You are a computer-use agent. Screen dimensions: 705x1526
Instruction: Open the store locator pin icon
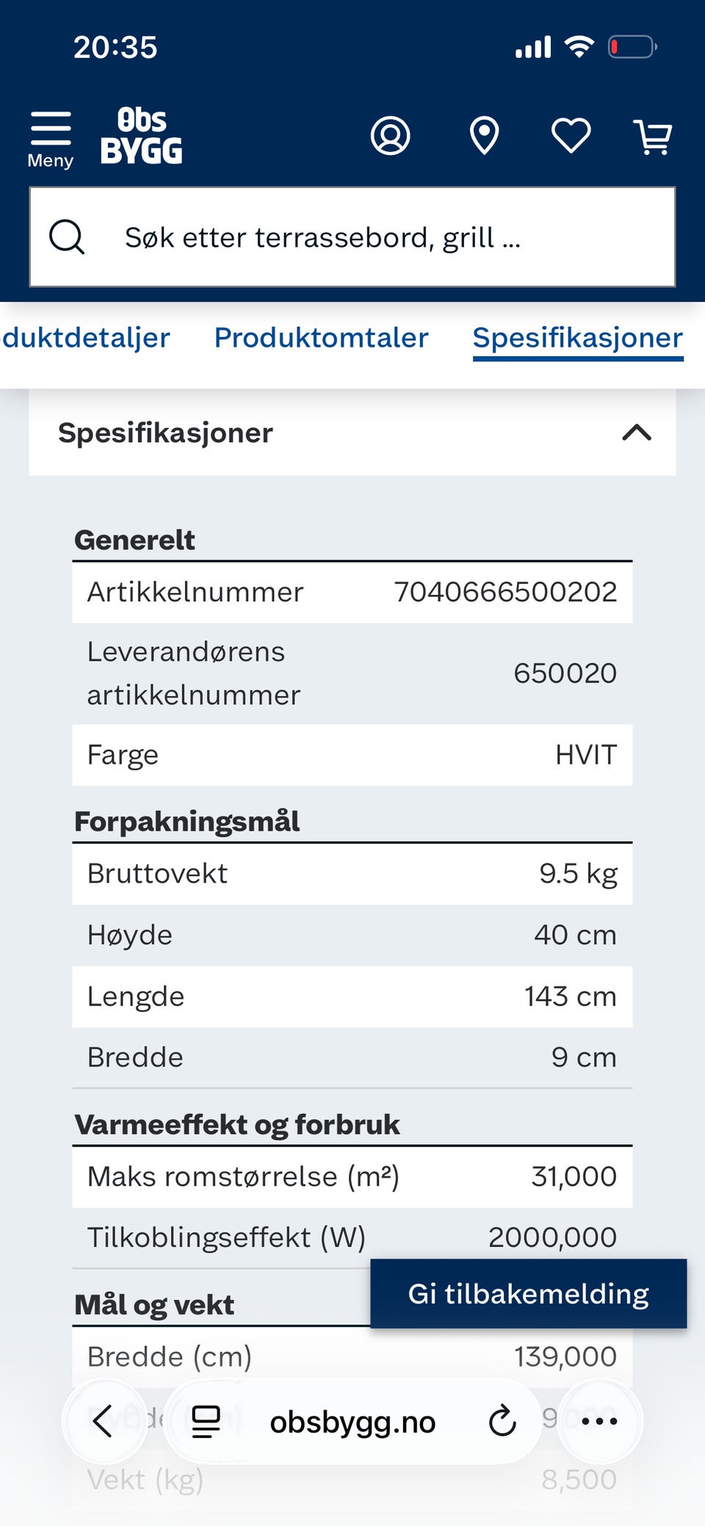click(x=484, y=136)
